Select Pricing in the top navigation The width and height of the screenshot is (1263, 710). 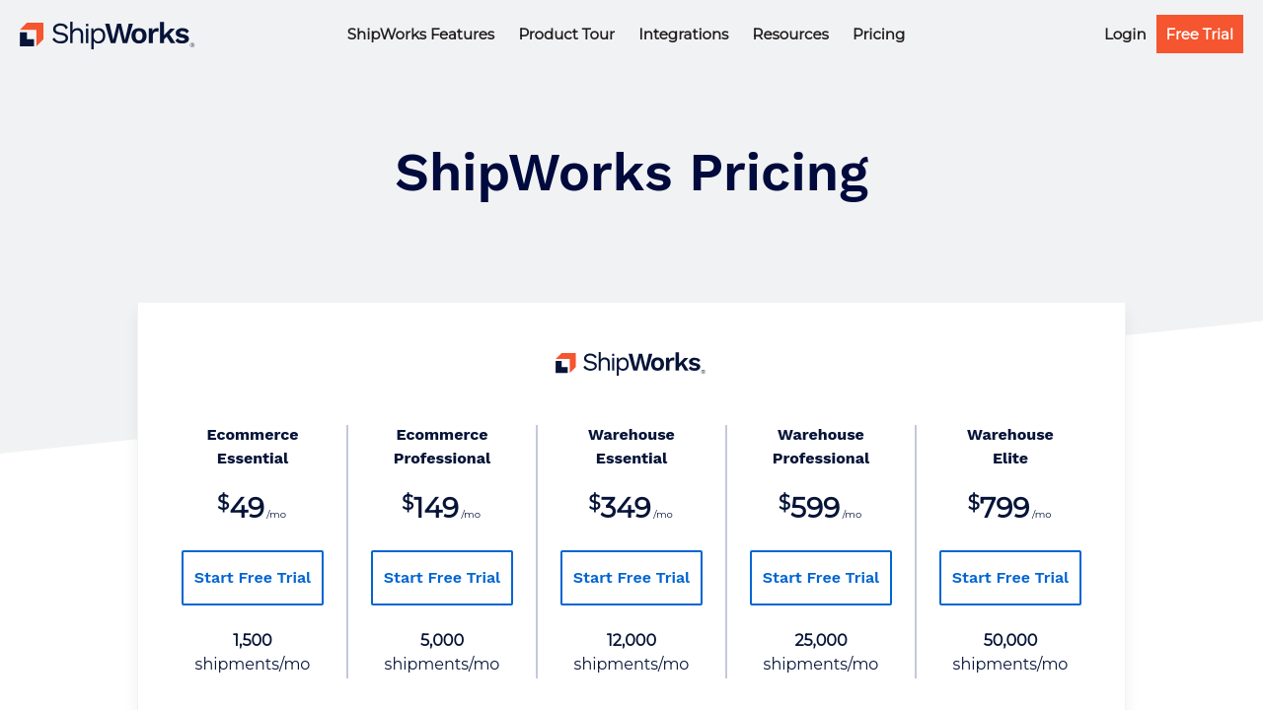[x=878, y=35]
